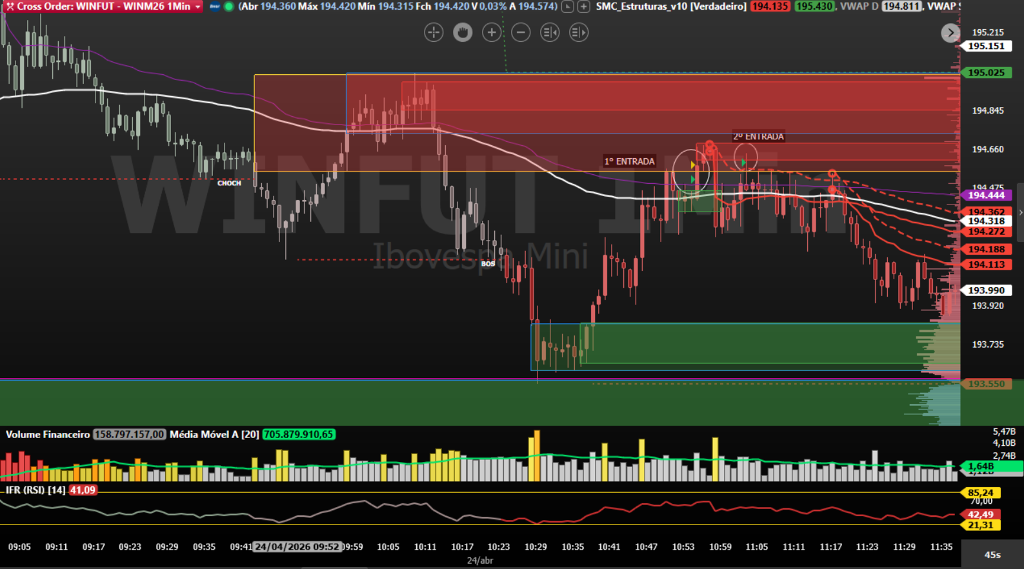Select the SMC_Estruturas_v10 indicator label
This screenshot has width=1024, height=569.
coord(671,6)
